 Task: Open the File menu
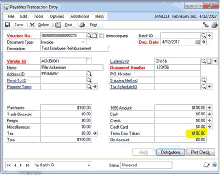[x=11, y=16]
